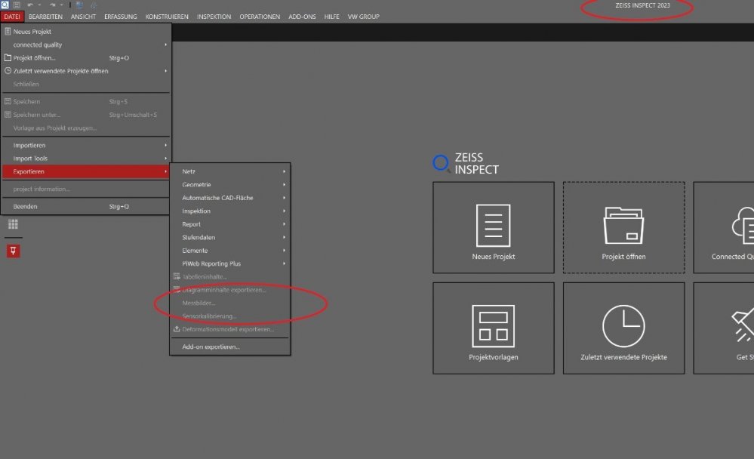The width and height of the screenshot is (754, 459).
Task: Open the Projekt öffnen folder tile
Action: (623, 227)
